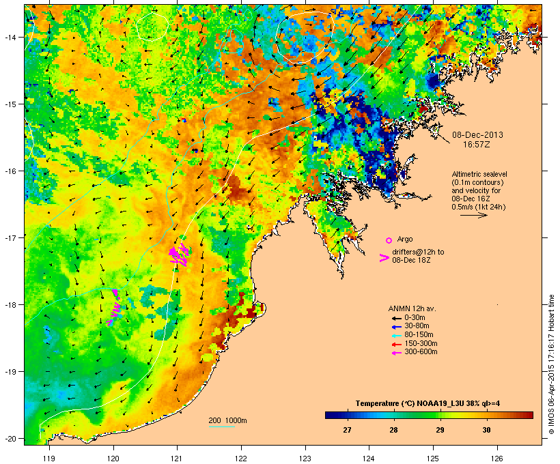Click latitude axis label -17

pos(10,237)
